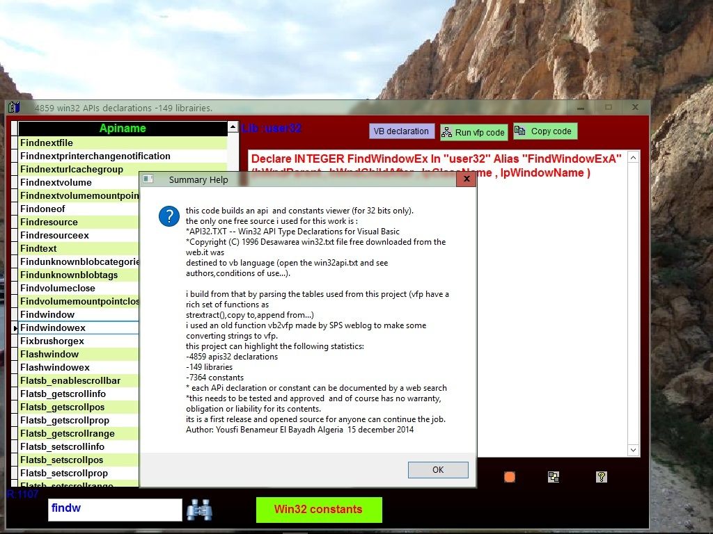Click the application icon in the title bar
Screen dimensions: 713x534
tap(14, 108)
